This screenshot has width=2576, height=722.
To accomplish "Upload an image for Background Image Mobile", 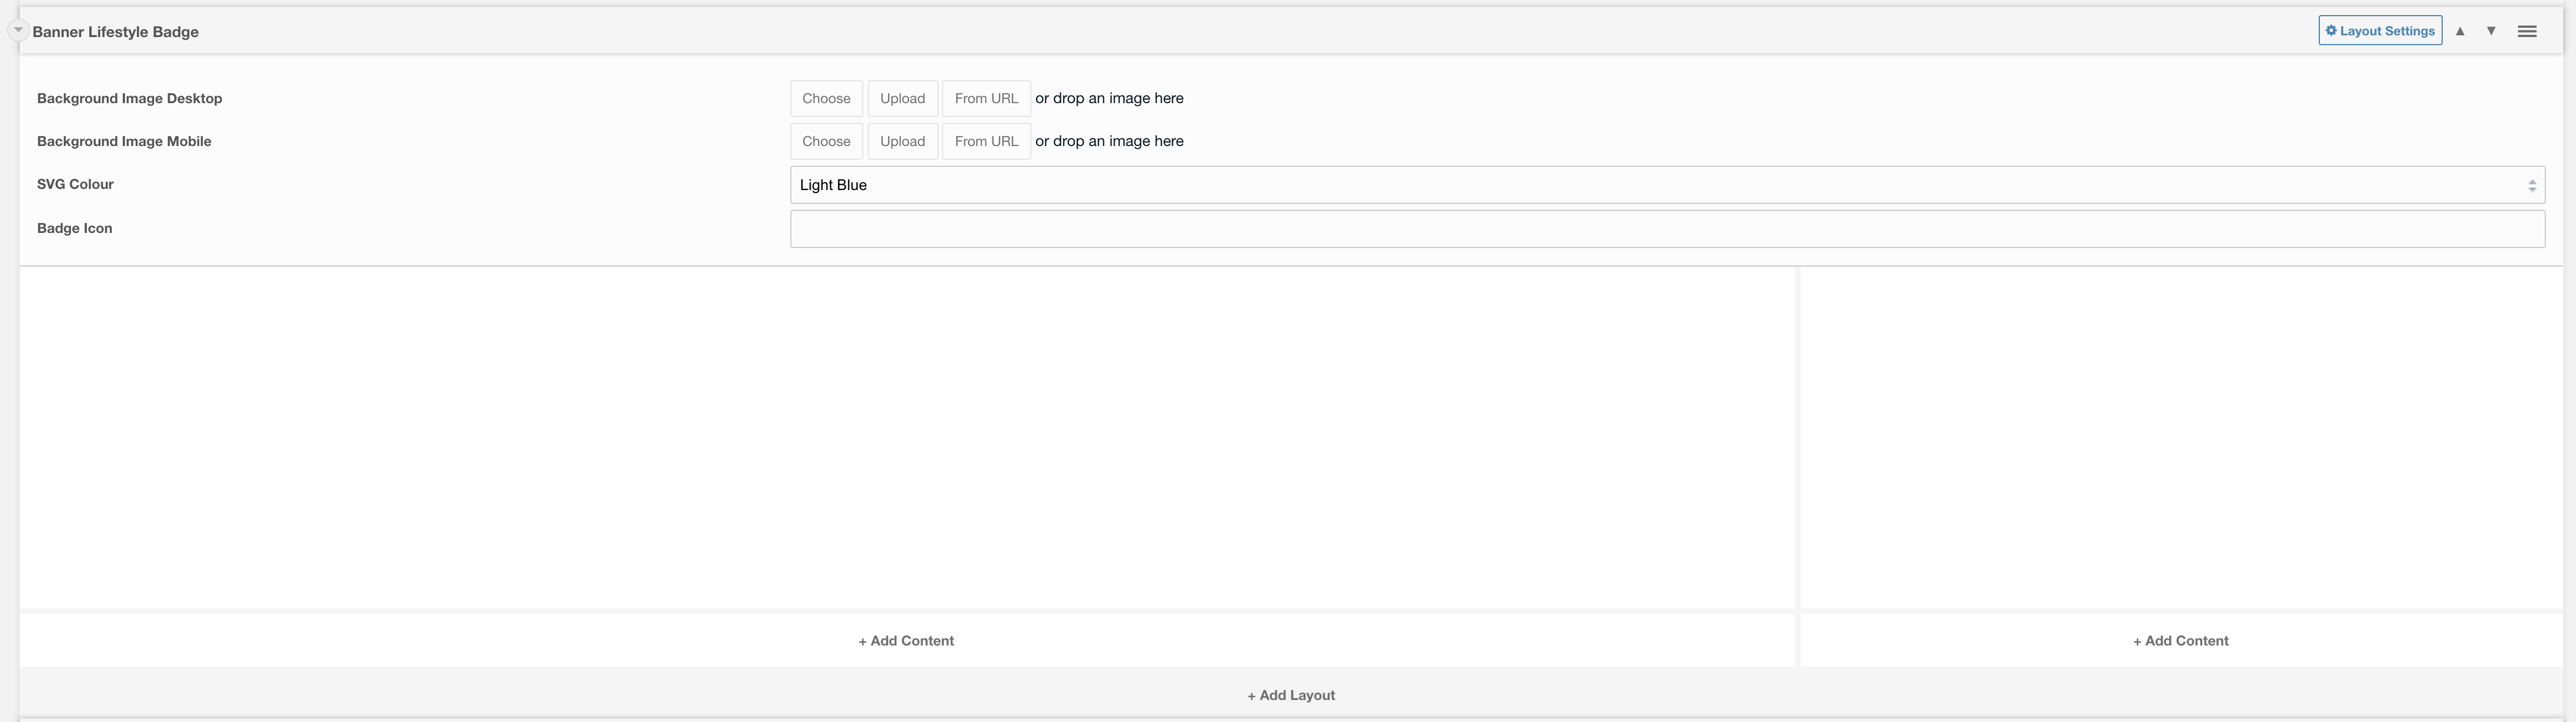I will (902, 141).
